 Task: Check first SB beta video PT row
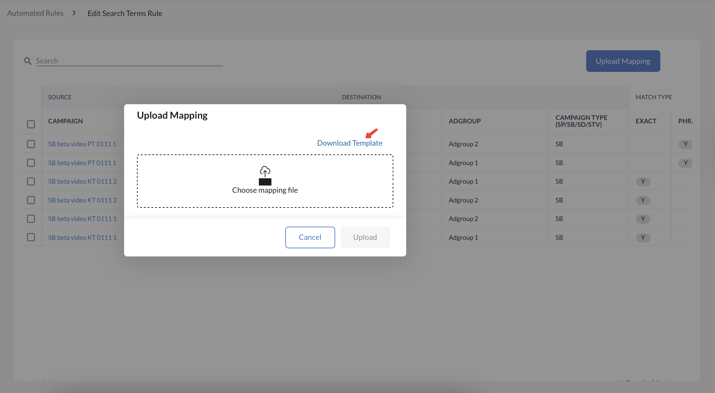pos(31,144)
